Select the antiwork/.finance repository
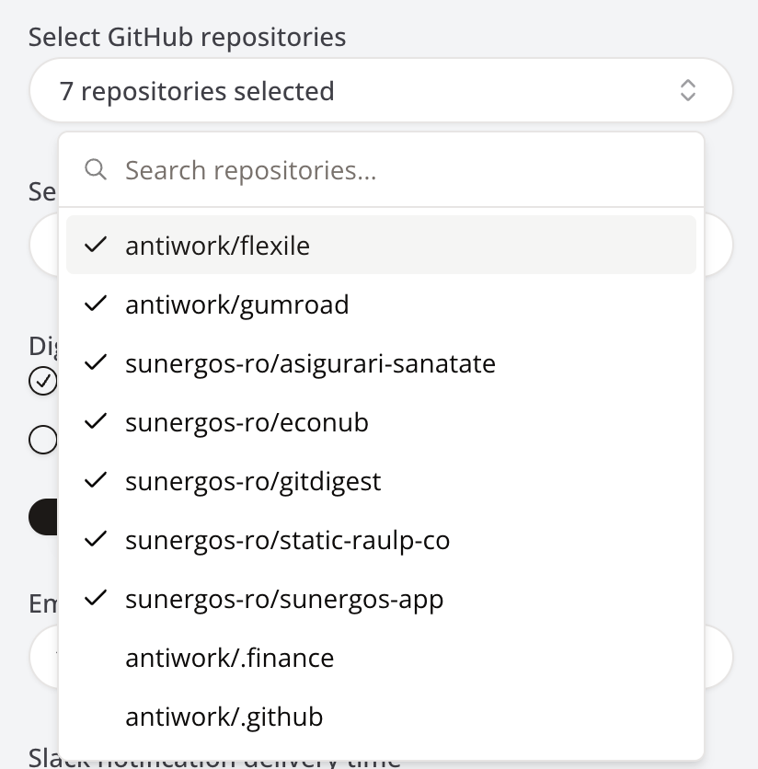The width and height of the screenshot is (758, 769). 229,658
